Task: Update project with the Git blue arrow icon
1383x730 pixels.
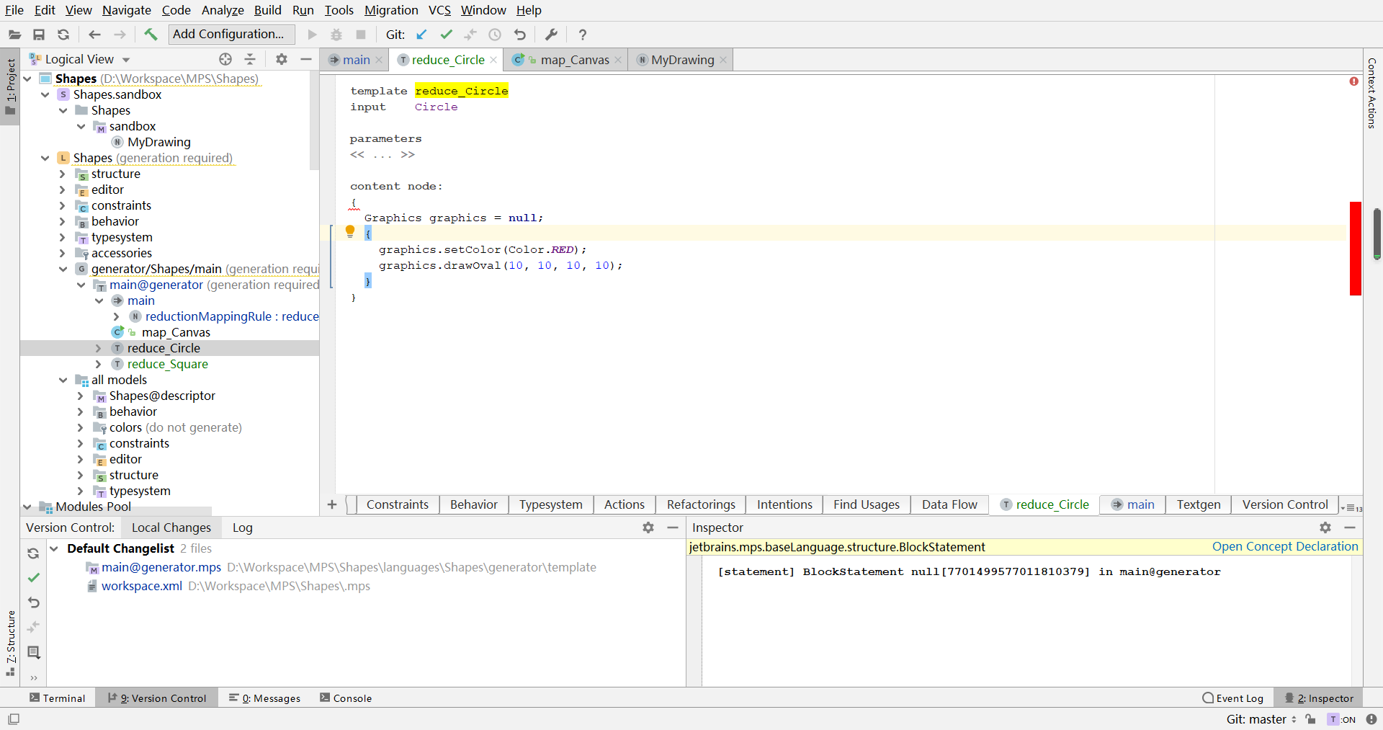Action: point(421,34)
